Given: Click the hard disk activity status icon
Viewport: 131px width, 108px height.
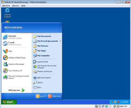Looking at the screenshot, I should pyautogui.click(x=96, y=106).
